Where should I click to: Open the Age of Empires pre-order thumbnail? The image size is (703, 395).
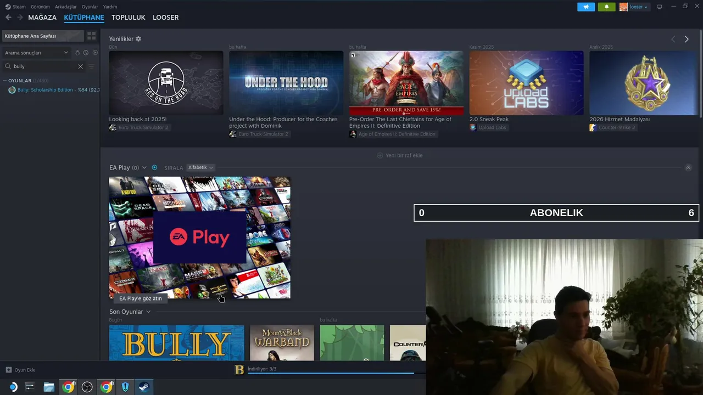pos(406,83)
